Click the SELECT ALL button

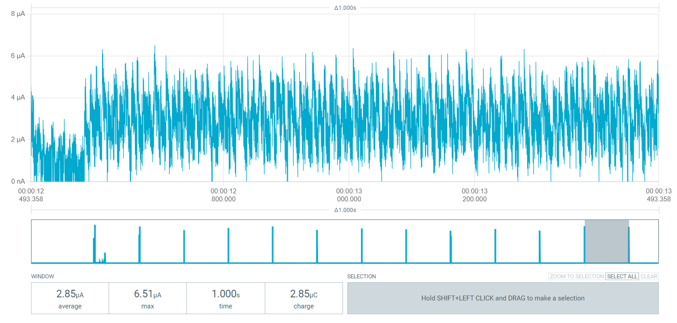click(x=622, y=276)
